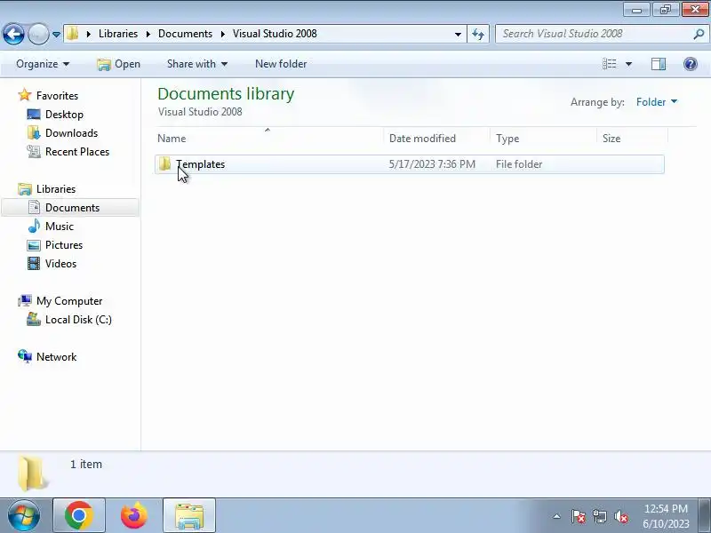711x533 pixels.
Task: Click the Open toolbar button
Action: pyautogui.click(x=119, y=64)
